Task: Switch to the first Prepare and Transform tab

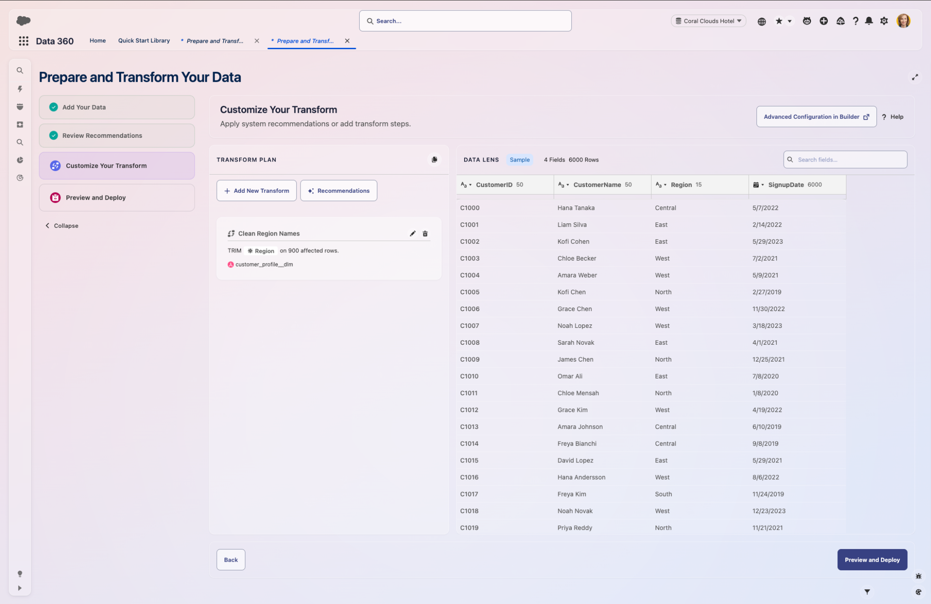Action: coord(215,41)
